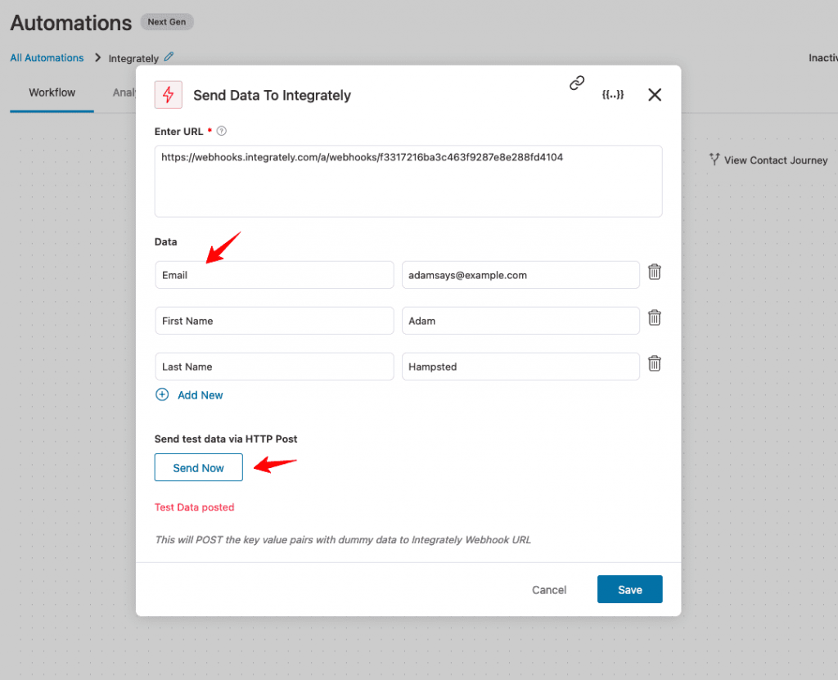Click the Last Name key field
The width and height of the screenshot is (838, 680).
274,367
